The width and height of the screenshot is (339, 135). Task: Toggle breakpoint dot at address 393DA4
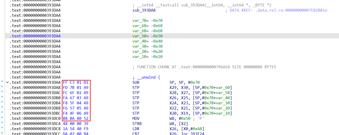pos(2,82)
